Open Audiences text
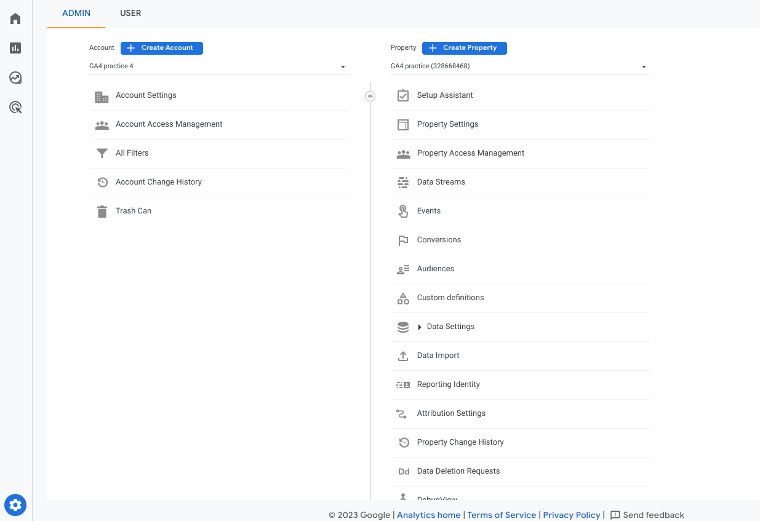This screenshot has width=760, height=521. click(436, 269)
